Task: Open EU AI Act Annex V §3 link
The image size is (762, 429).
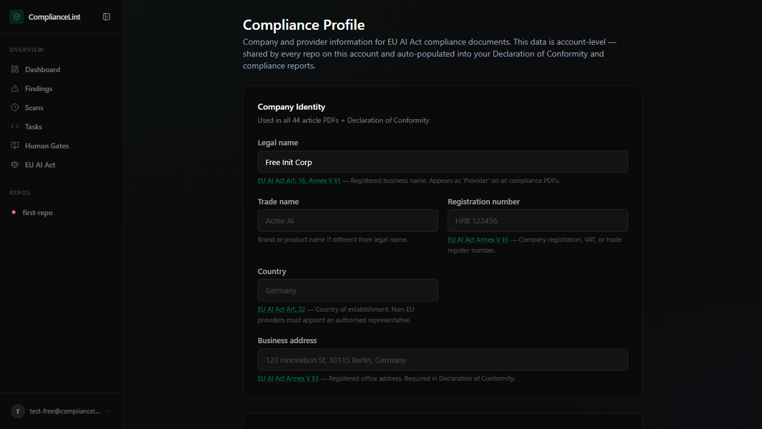Action: coord(288,378)
